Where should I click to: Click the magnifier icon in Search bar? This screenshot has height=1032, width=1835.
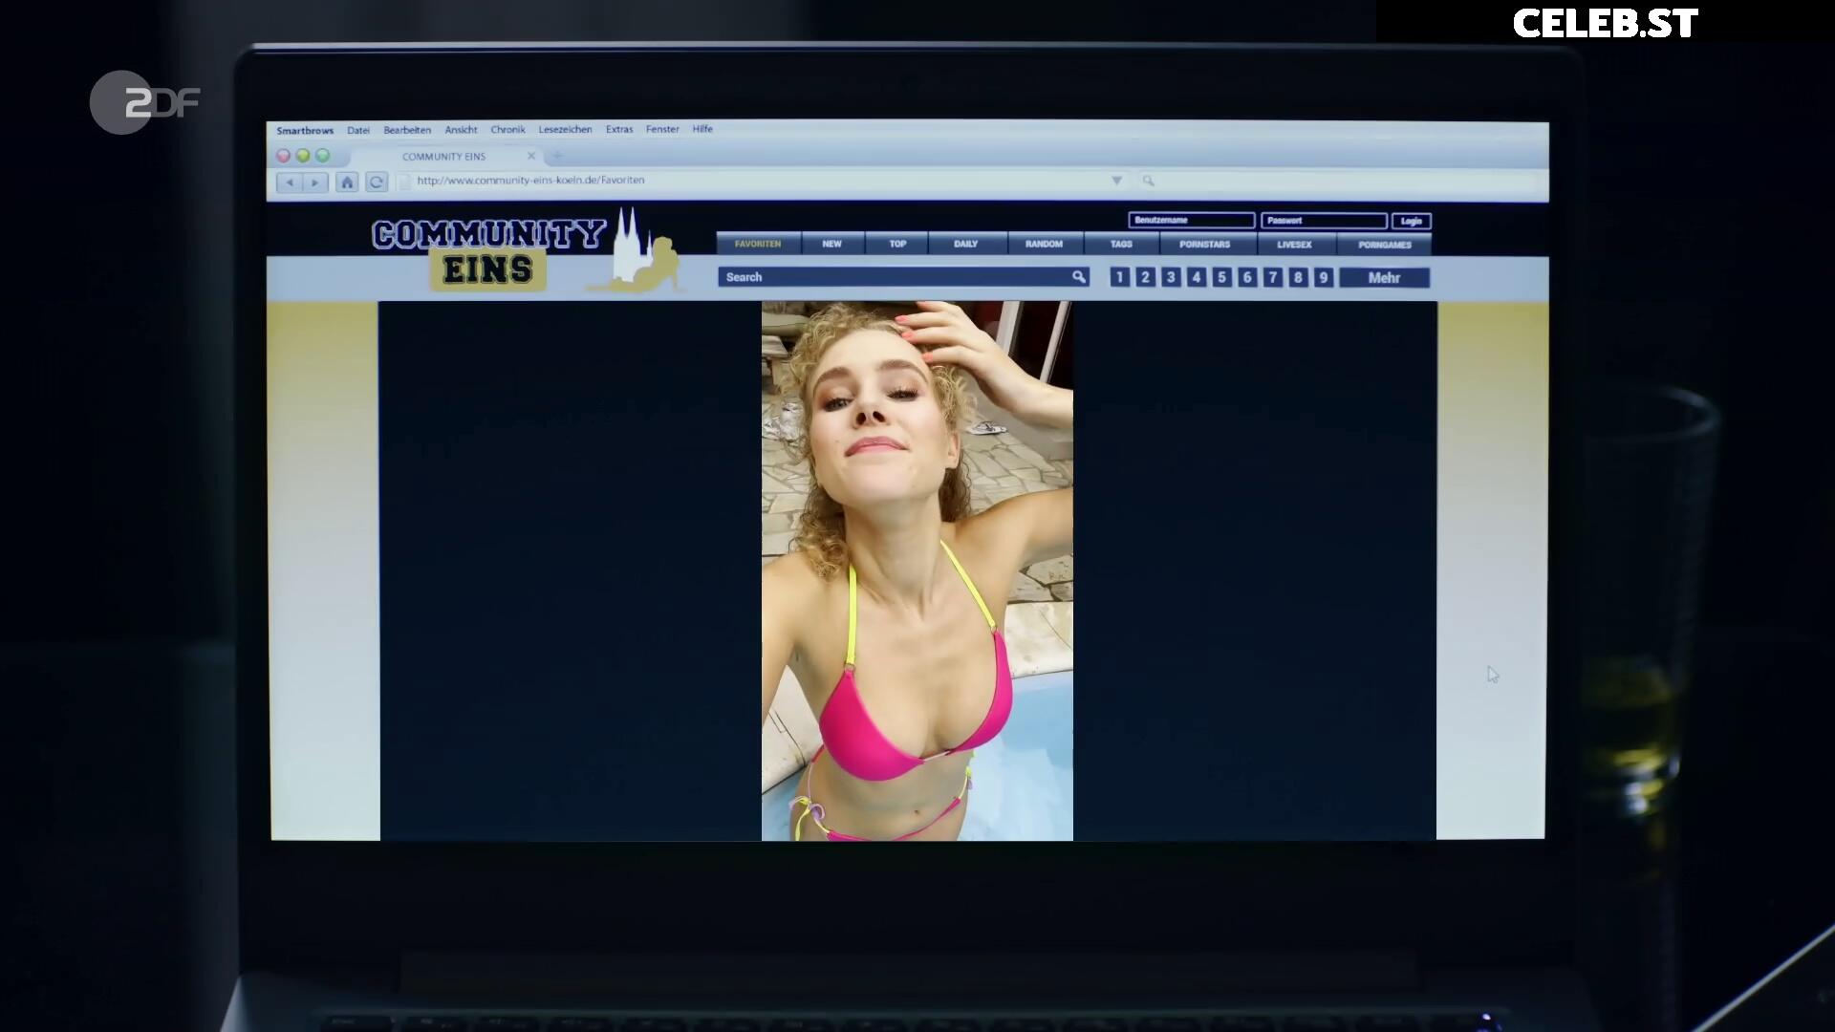(x=1078, y=277)
